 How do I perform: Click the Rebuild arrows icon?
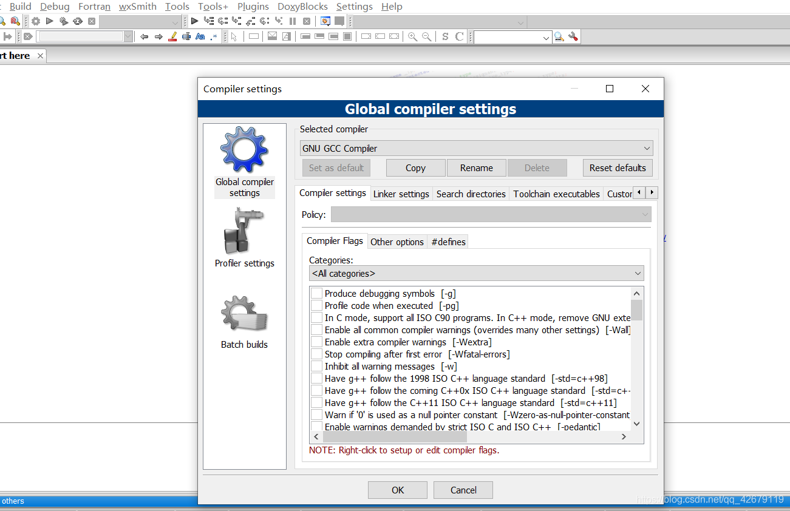click(78, 21)
